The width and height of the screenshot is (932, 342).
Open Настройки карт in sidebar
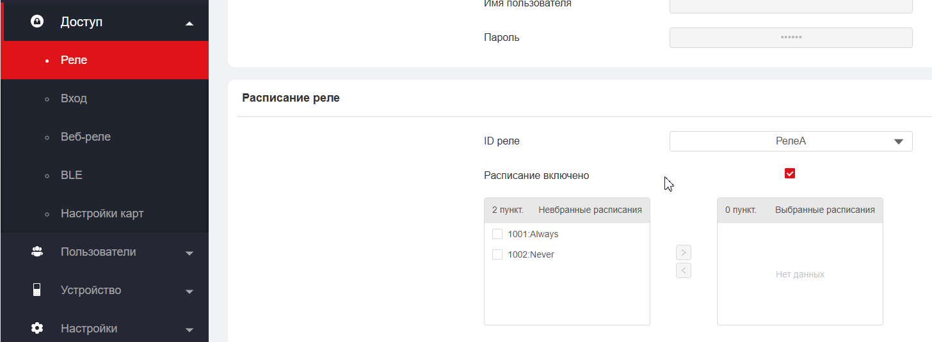[102, 214]
